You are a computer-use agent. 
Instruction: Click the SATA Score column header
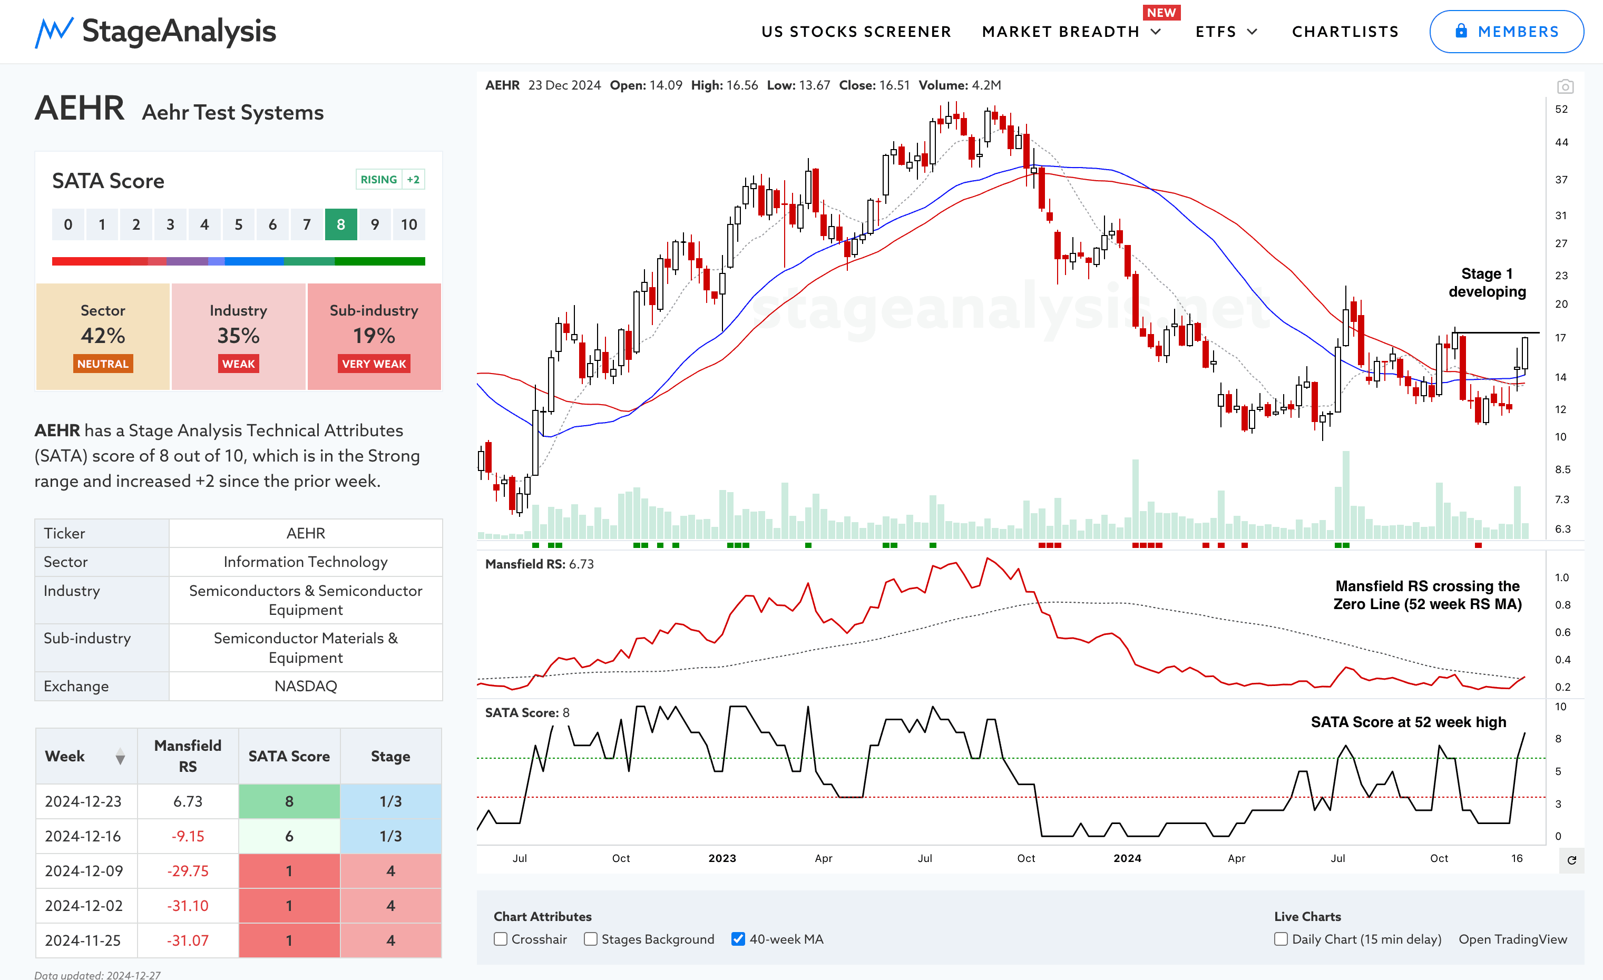(289, 756)
